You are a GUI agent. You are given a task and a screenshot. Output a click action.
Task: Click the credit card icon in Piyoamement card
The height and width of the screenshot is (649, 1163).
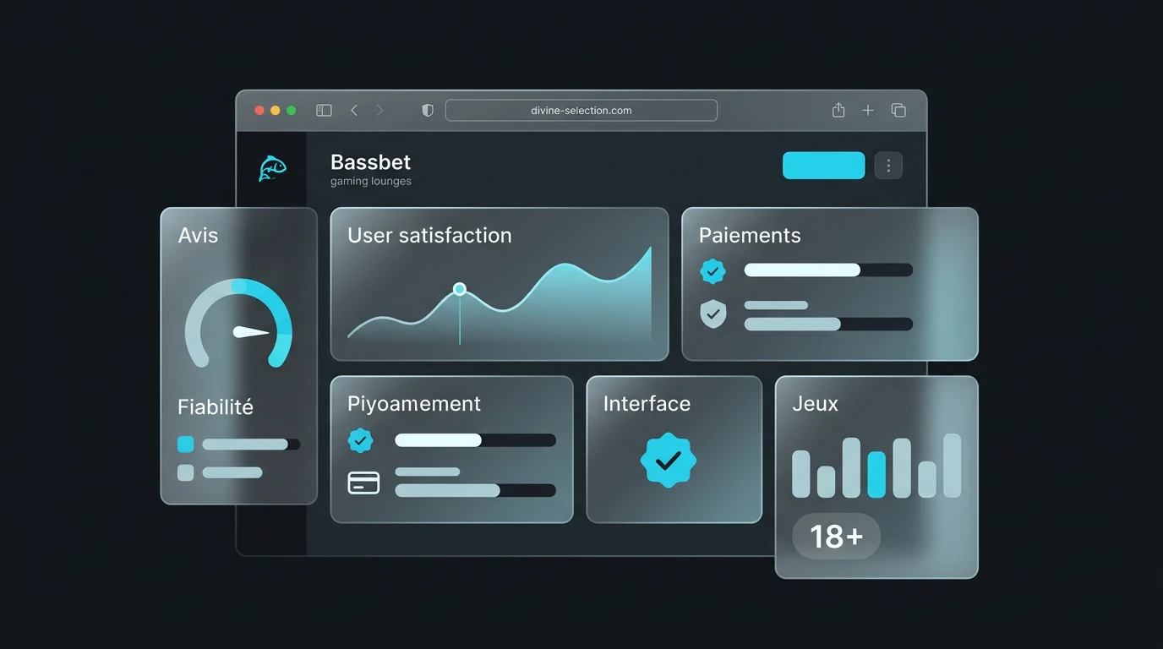click(x=363, y=483)
